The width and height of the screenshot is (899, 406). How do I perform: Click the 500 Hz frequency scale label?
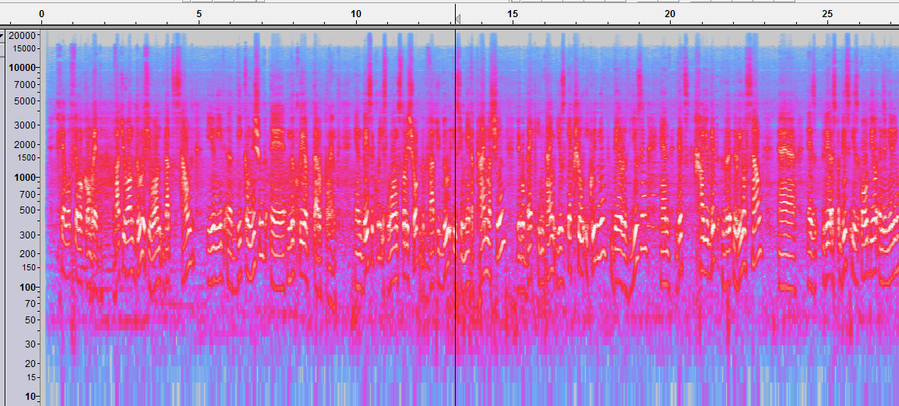pyautogui.click(x=28, y=210)
